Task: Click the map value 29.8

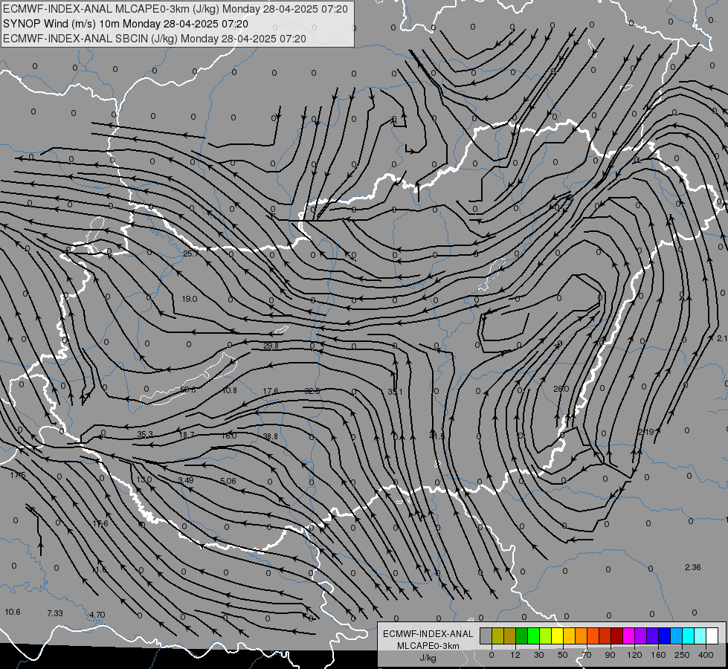Action: [x=271, y=346]
